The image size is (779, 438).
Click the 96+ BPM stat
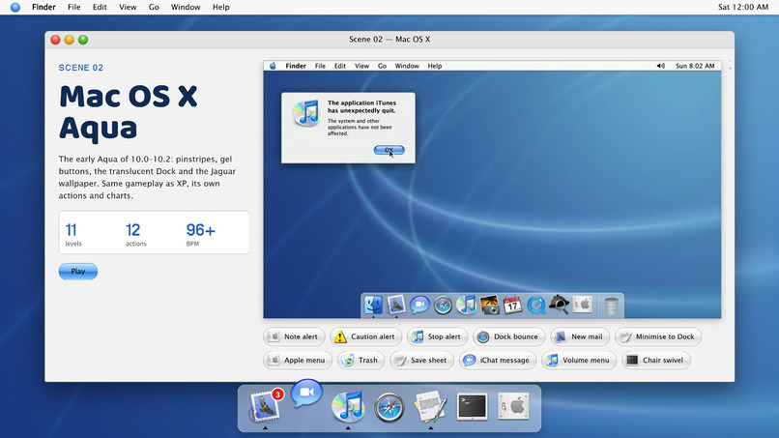pyautogui.click(x=200, y=234)
